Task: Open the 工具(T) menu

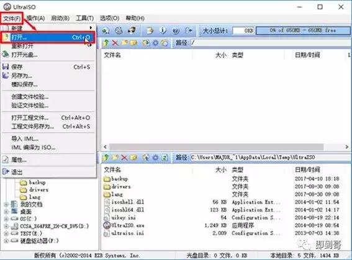Action: pos(84,19)
